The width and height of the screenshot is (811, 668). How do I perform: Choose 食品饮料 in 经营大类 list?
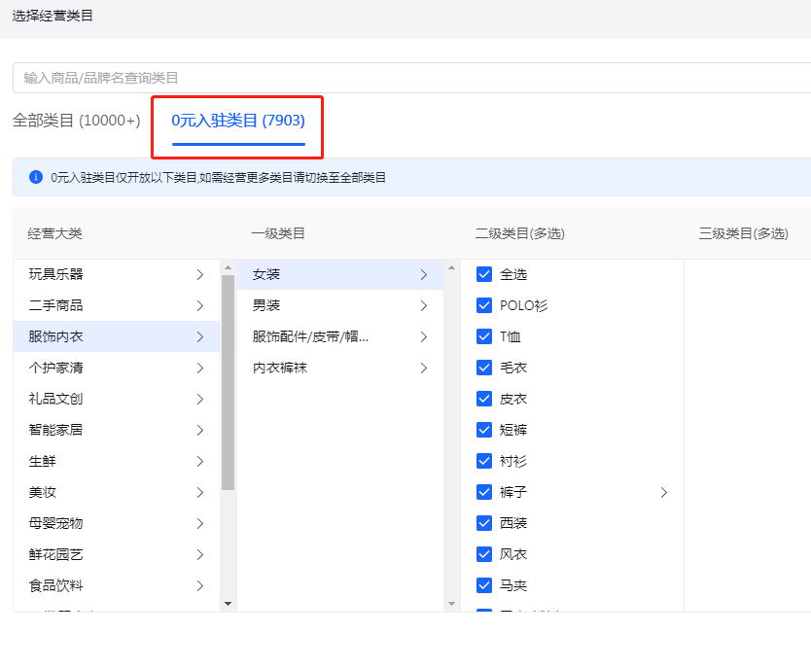pos(56,586)
